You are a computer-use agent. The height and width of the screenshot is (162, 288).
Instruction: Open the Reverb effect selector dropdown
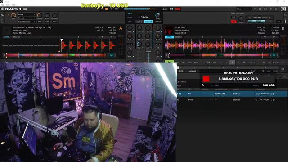tap(27, 18)
